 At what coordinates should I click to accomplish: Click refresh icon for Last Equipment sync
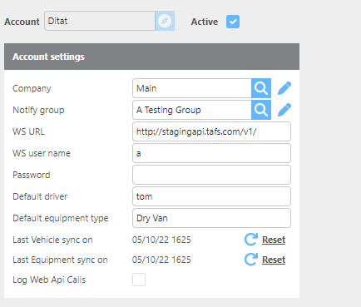click(251, 260)
